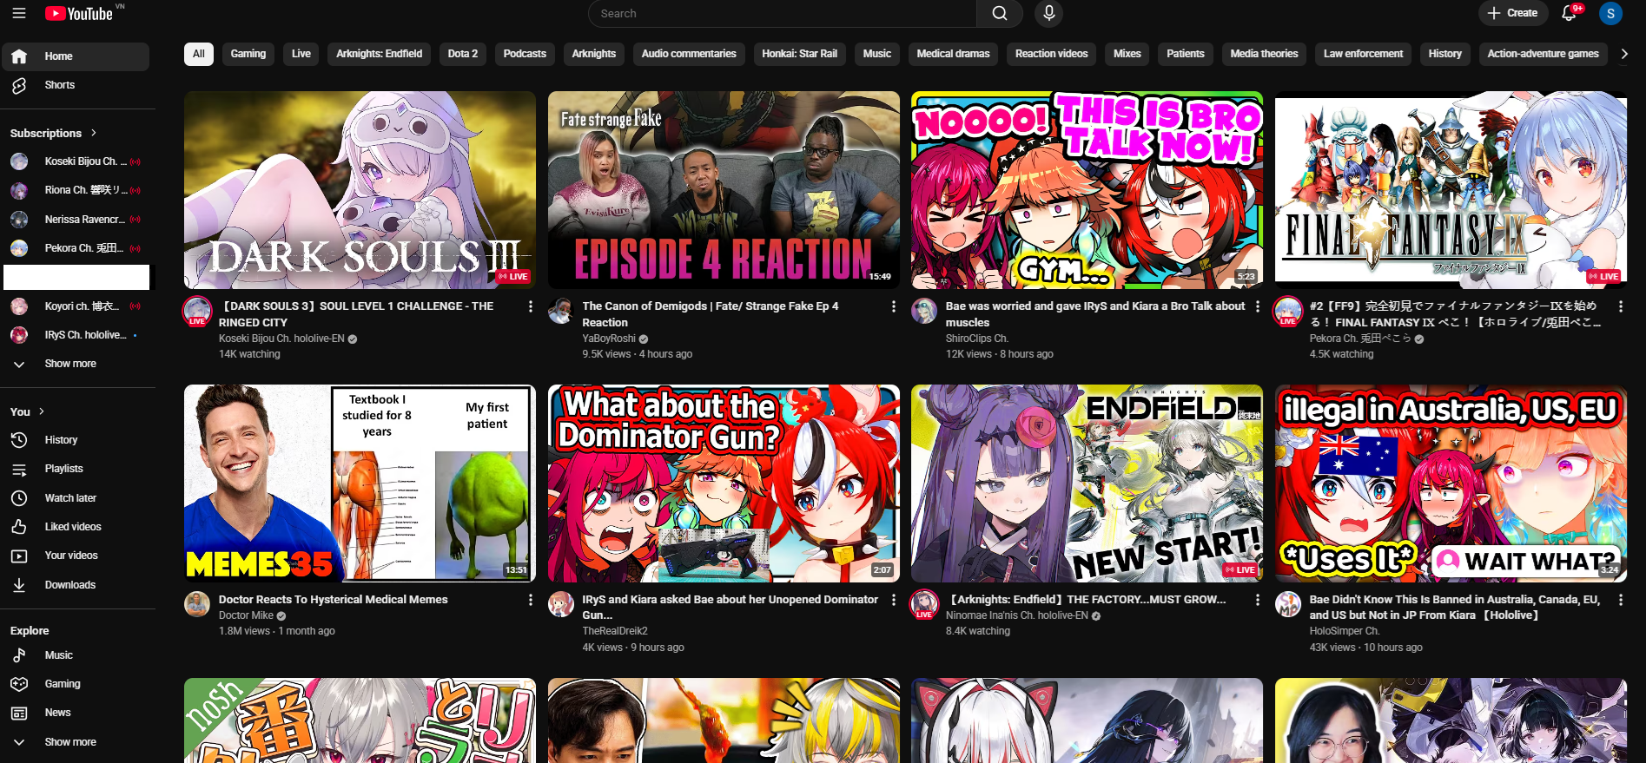Open options for Bro Talk clip
1646x763 pixels.
[x=1257, y=306]
